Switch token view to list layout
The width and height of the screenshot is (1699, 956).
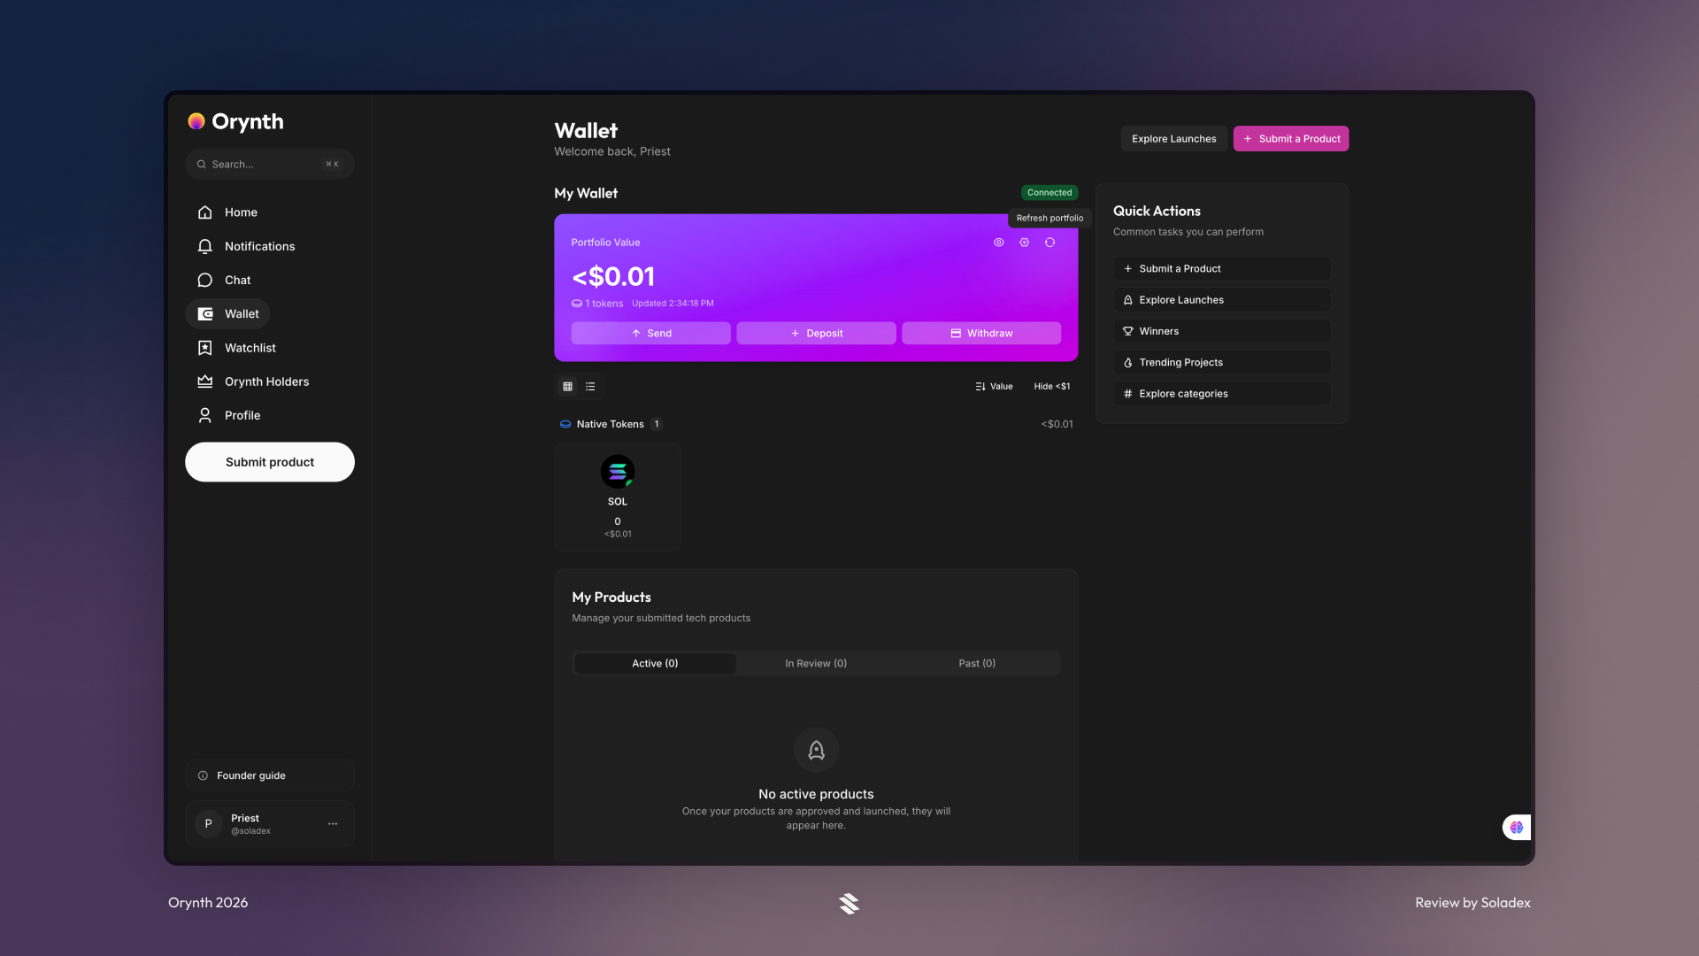click(590, 387)
